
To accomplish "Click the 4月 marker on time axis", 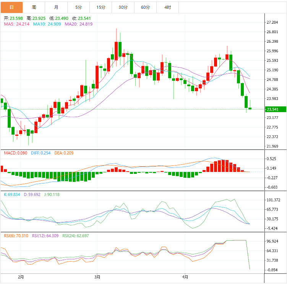I will tap(185, 277).
